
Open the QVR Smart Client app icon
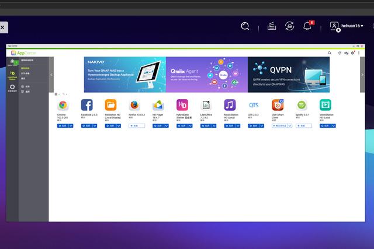pyautogui.click(x=278, y=105)
